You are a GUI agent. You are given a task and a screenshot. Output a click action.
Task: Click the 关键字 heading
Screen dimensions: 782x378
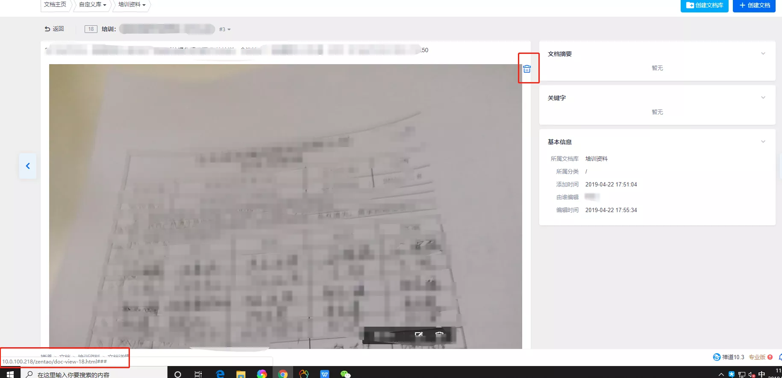click(x=557, y=98)
